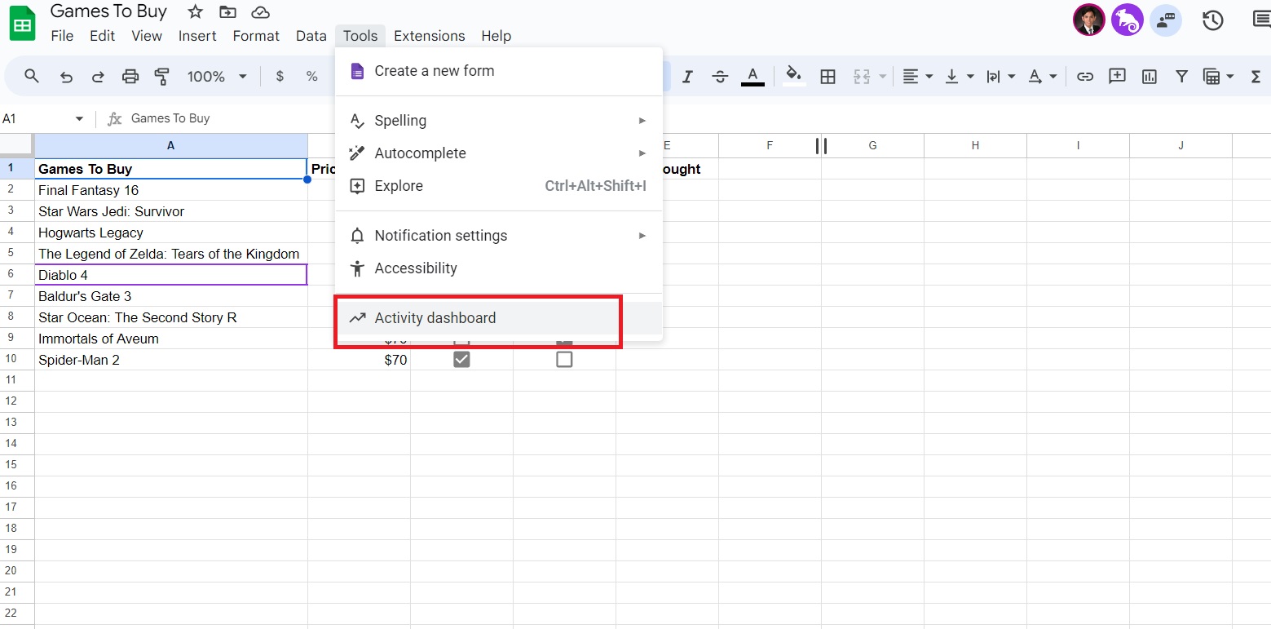Apply strikethrough formatting

pyautogui.click(x=720, y=77)
